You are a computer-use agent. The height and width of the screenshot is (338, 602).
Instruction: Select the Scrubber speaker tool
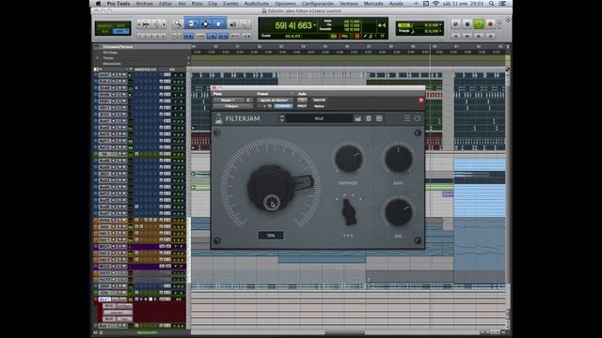[233, 24]
